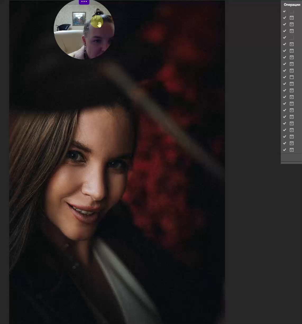Open the purple three-dots menu above the webcam
Screen dimensions: 302x324
84,2
